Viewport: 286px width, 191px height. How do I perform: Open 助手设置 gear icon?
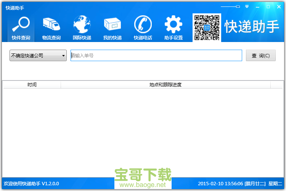coord(173,28)
